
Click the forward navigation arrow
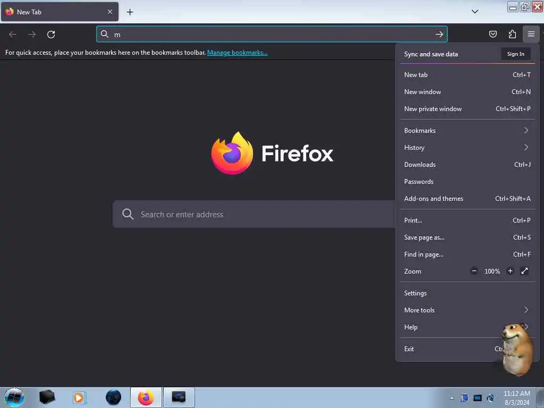point(32,35)
